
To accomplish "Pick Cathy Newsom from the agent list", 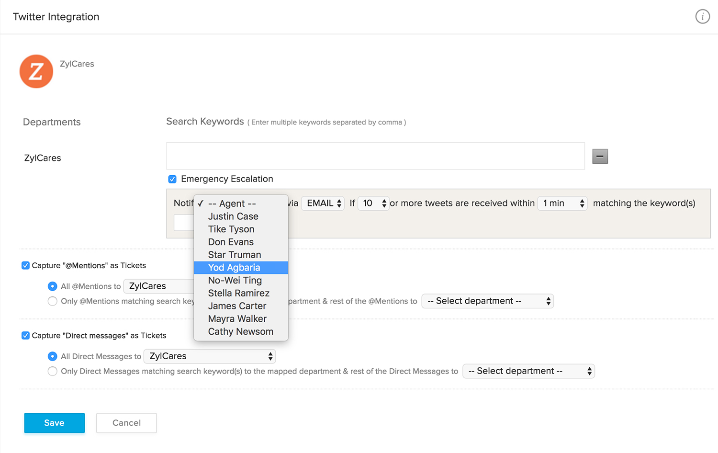I will pos(240,331).
